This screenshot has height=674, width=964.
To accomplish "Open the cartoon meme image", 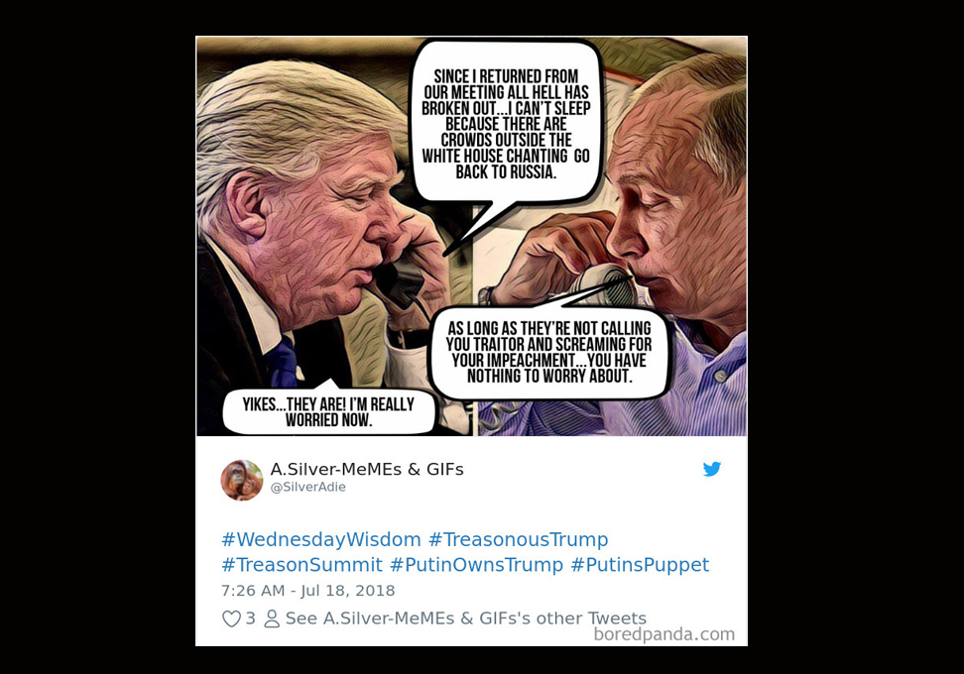I will click(471, 236).
